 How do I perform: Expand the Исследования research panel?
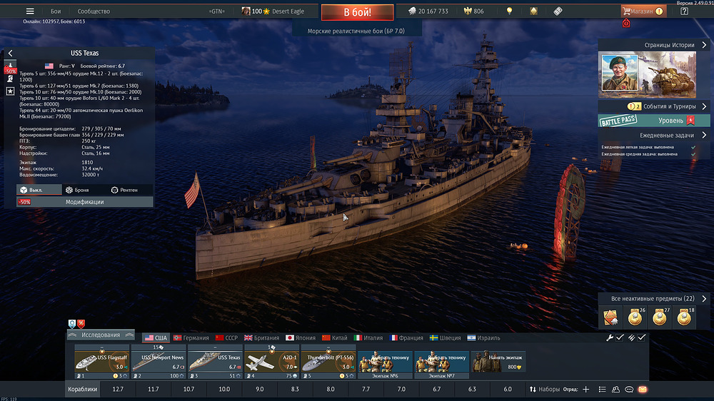(101, 335)
